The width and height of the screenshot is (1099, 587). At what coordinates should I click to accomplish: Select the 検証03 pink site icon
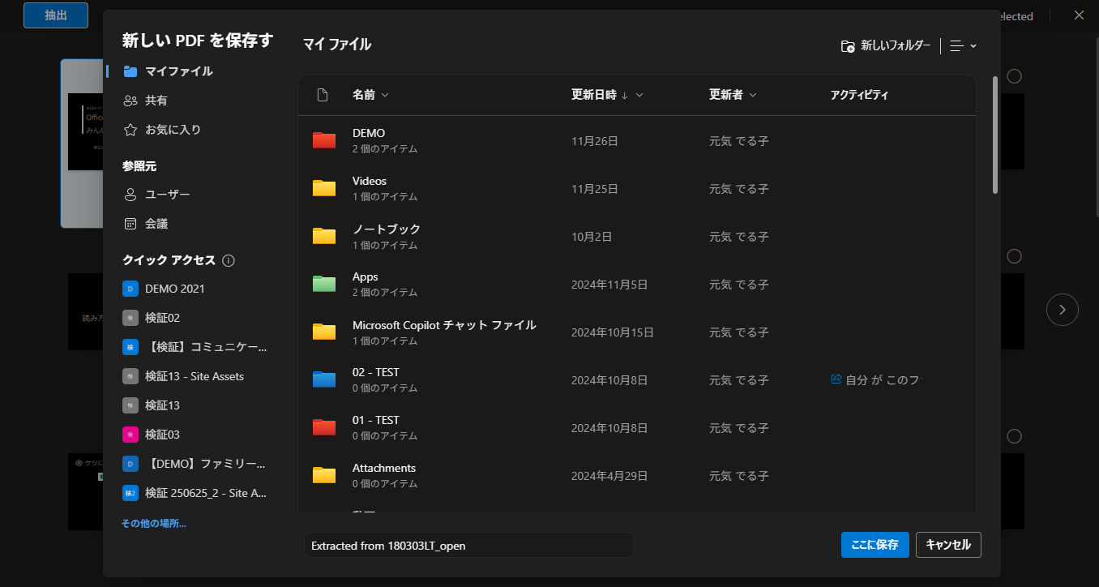[x=130, y=435]
